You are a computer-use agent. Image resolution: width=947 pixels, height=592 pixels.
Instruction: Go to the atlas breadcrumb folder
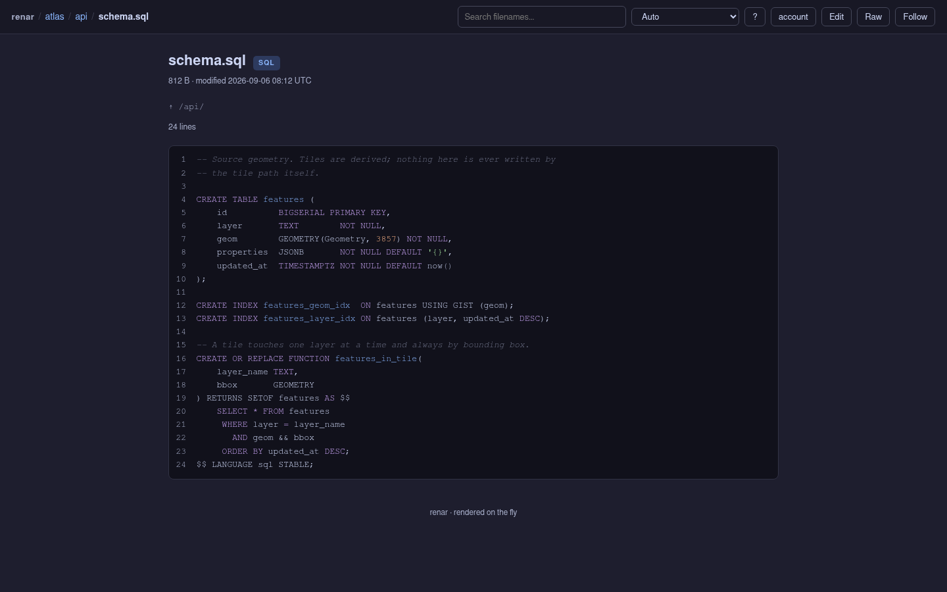pyautogui.click(x=55, y=16)
